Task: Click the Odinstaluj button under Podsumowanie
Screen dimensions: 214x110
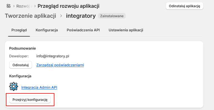Action: 21,65
